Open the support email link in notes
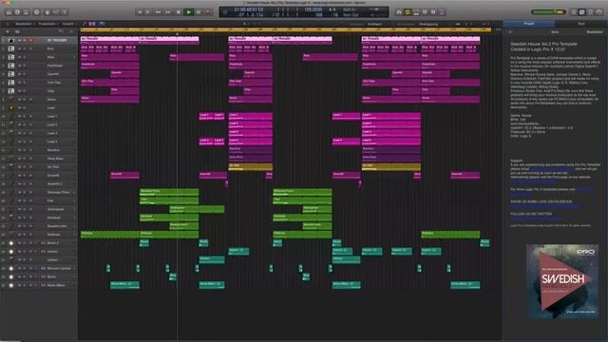Screen dimensions: 608x342 [x=551, y=169]
